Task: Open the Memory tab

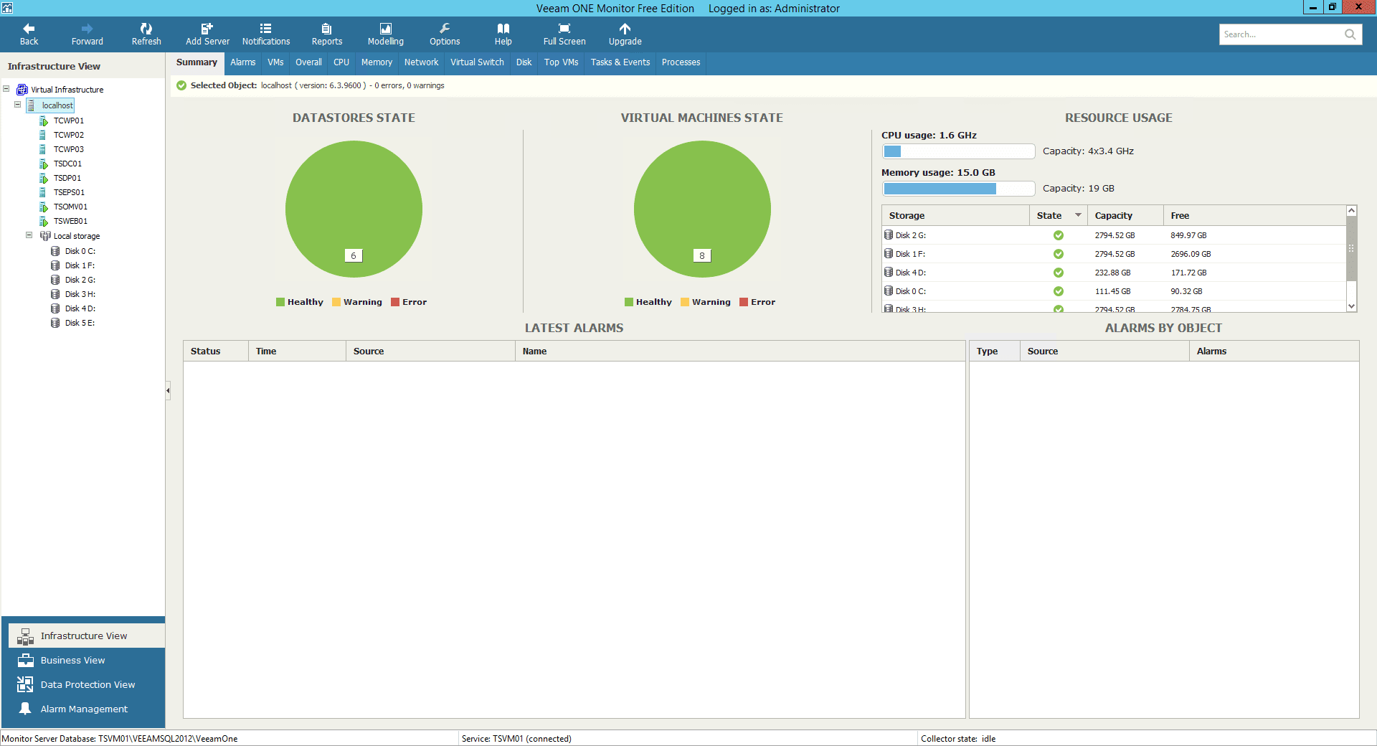Action: [x=377, y=62]
